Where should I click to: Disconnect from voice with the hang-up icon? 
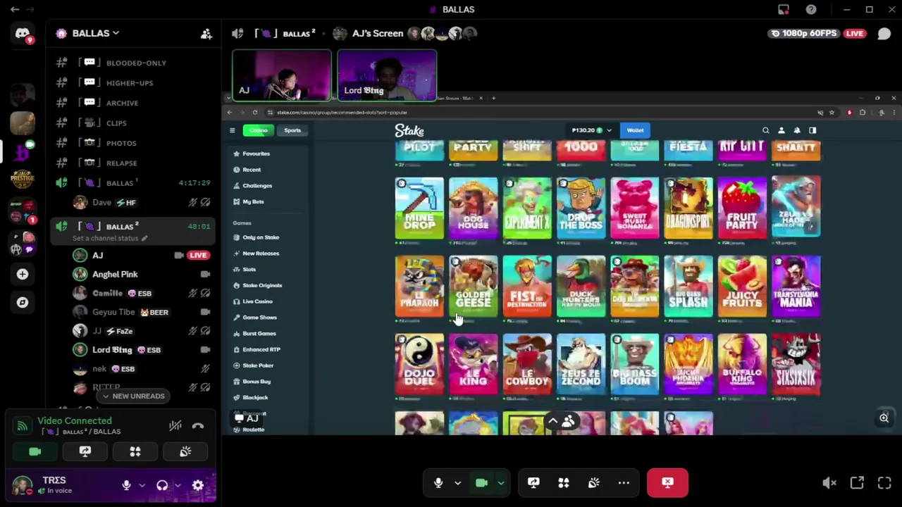pos(198,425)
